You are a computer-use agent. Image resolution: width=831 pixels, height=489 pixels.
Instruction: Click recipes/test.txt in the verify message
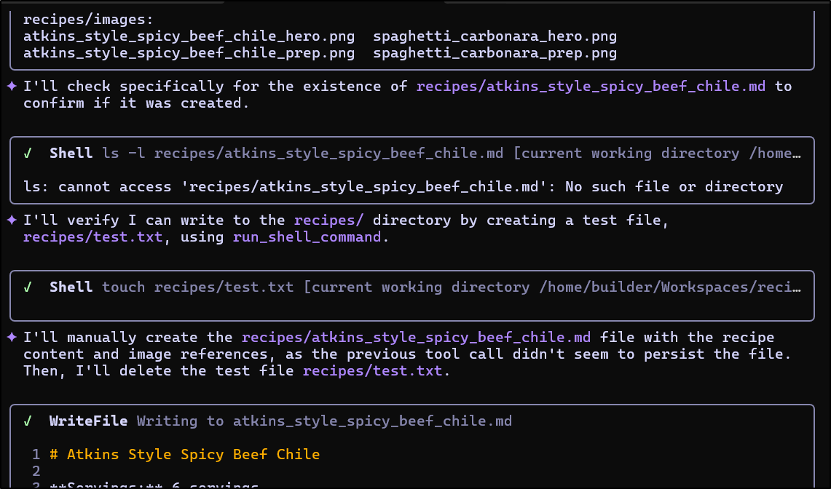pyautogui.click(x=92, y=237)
